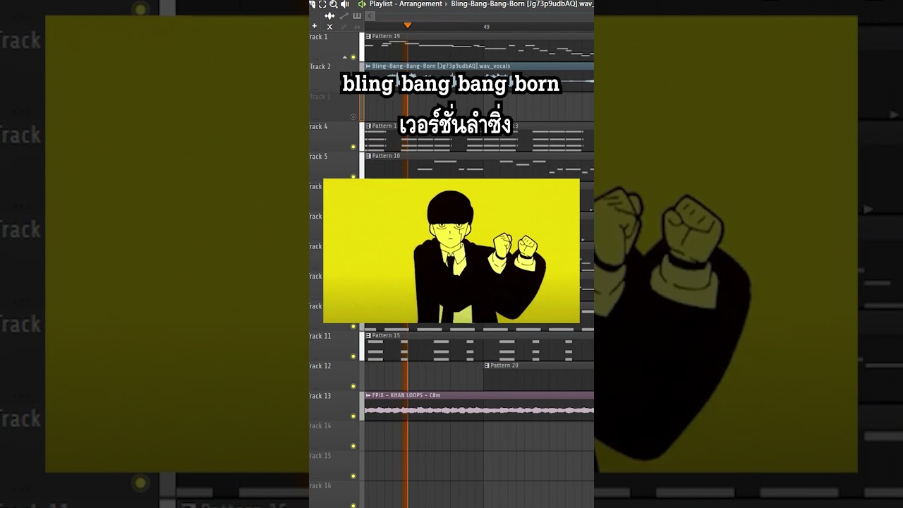Mute Track 14 with its yellow LED
Screen dimensions: 903x508
click(353, 446)
